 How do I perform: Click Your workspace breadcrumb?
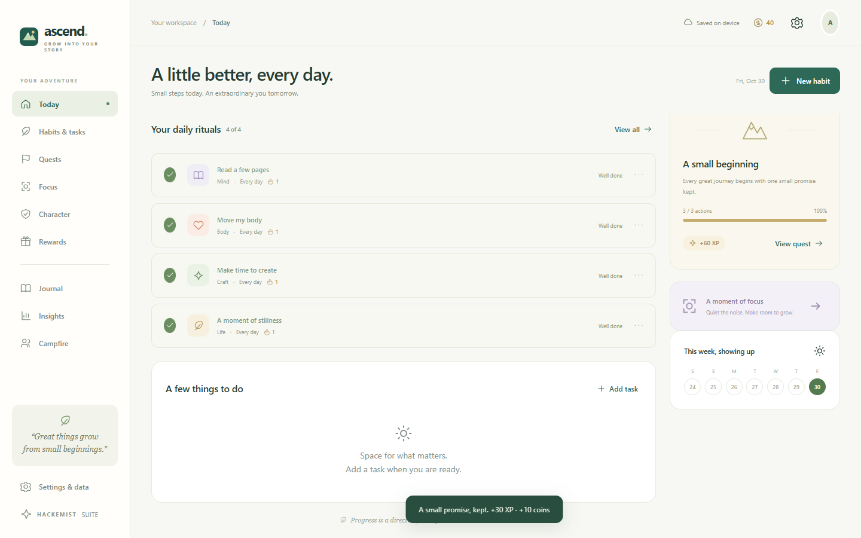coord(174,23)
